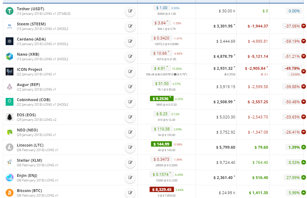
Task: Click the $ -5,121.14 Nano loss value
Action: click(258, 56)
